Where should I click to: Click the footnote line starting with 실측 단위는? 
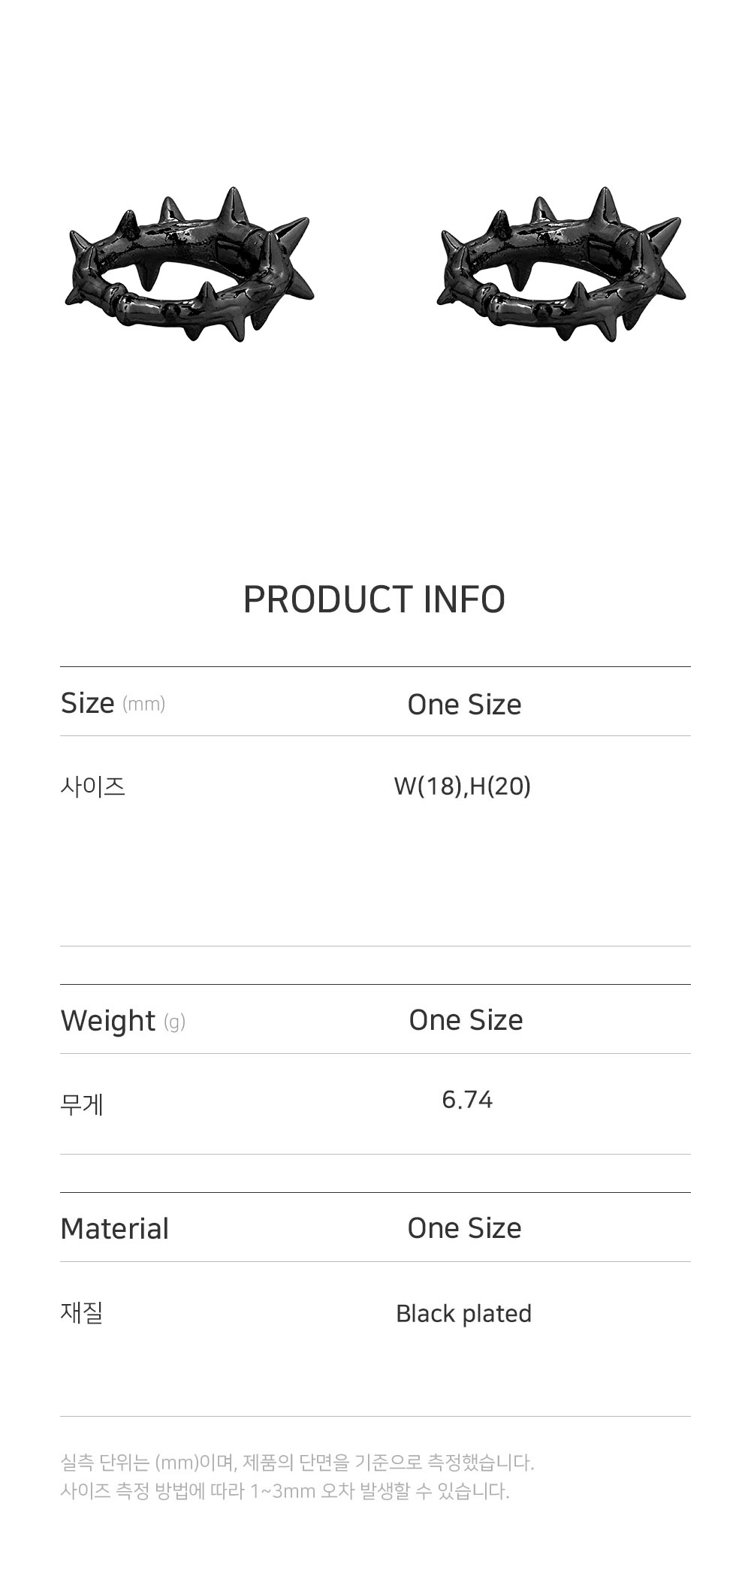[x=297, y=1463]
